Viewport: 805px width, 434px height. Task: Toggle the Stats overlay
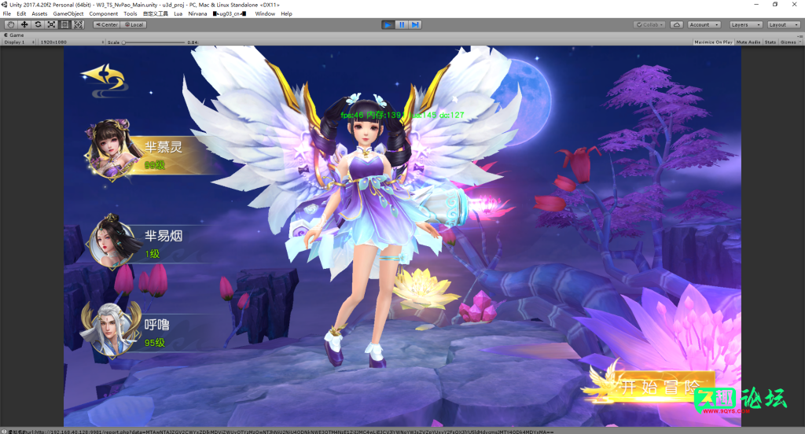pyautogui.click(x=770, y=42)
